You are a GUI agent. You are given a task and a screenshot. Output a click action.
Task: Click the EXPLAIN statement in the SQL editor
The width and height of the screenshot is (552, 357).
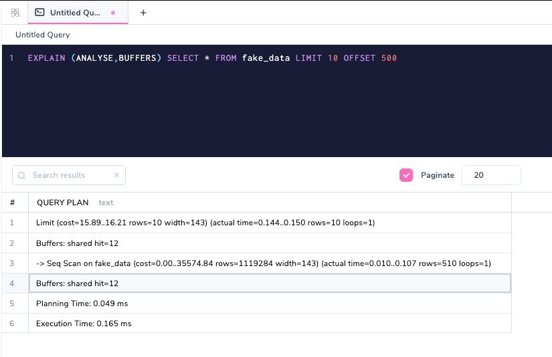(212, 58)
